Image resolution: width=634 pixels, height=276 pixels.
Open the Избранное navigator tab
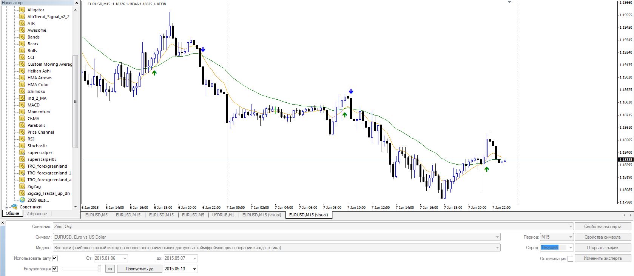click(x=37, y=214)
